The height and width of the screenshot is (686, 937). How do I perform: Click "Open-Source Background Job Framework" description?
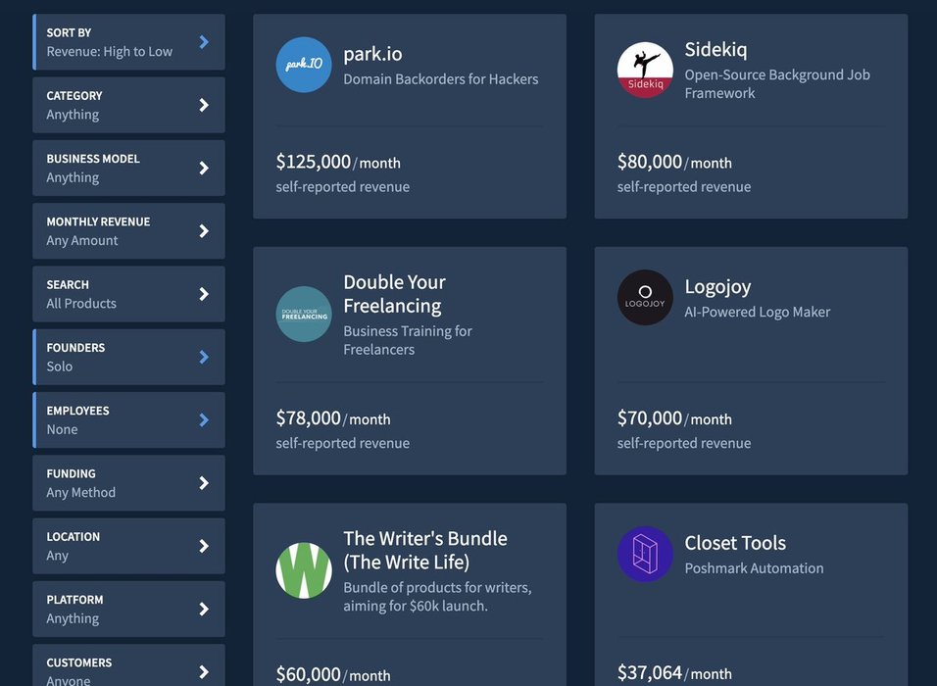[x=777, y=83]
